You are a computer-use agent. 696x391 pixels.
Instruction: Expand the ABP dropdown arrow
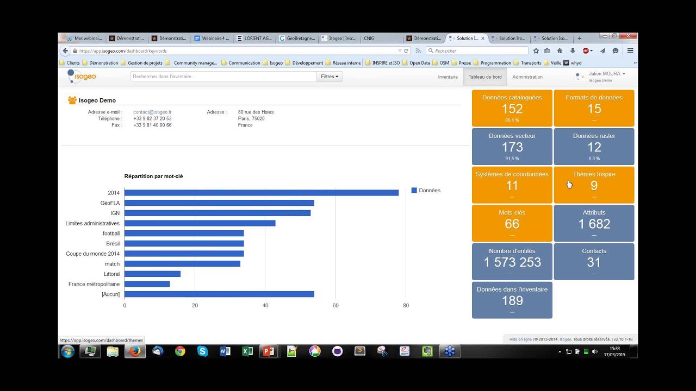[592, 51]
